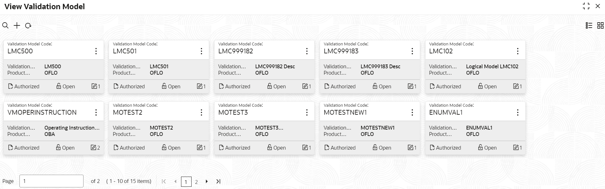Refresh the validation model list
Screen dimensions: 605x189
[28, 25]
